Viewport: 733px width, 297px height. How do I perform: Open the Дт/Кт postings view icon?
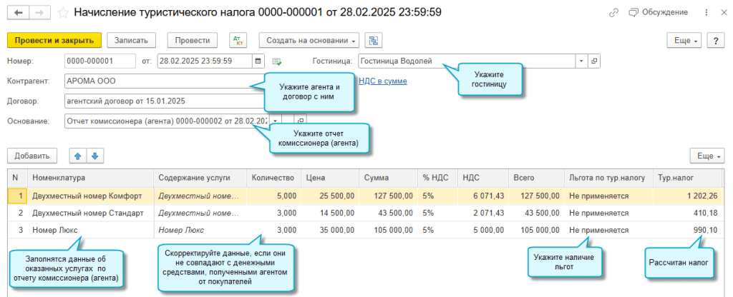[x=237, y=41]
